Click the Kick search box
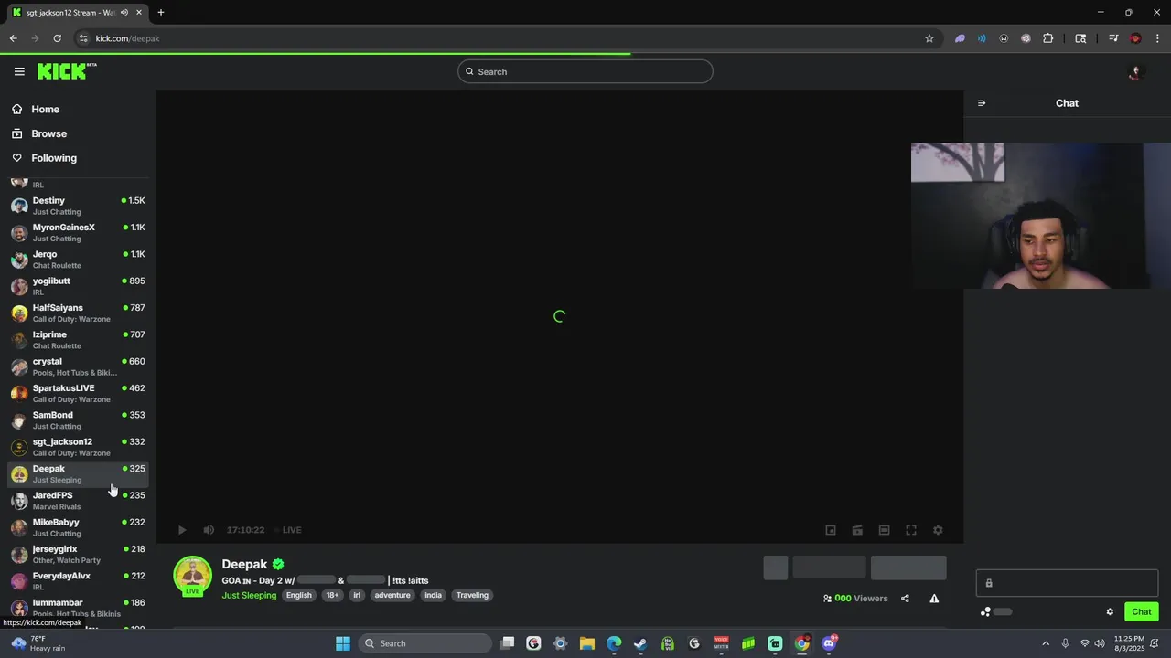The width and height of the screenshot is (1171, 658). coord(585,71)
